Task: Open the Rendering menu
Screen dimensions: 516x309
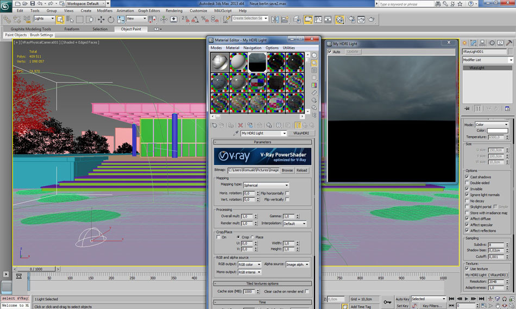Action: click(174, 10)
